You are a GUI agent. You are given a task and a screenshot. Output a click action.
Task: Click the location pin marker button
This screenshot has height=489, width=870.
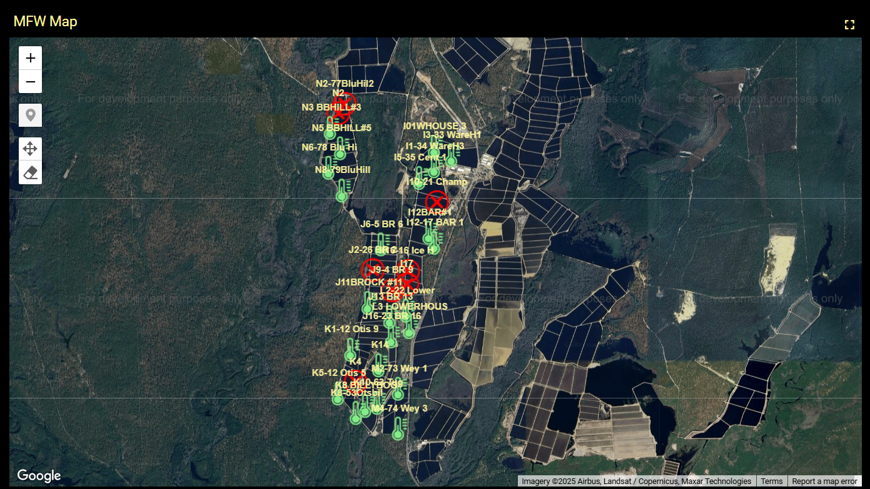pos(30,116)
